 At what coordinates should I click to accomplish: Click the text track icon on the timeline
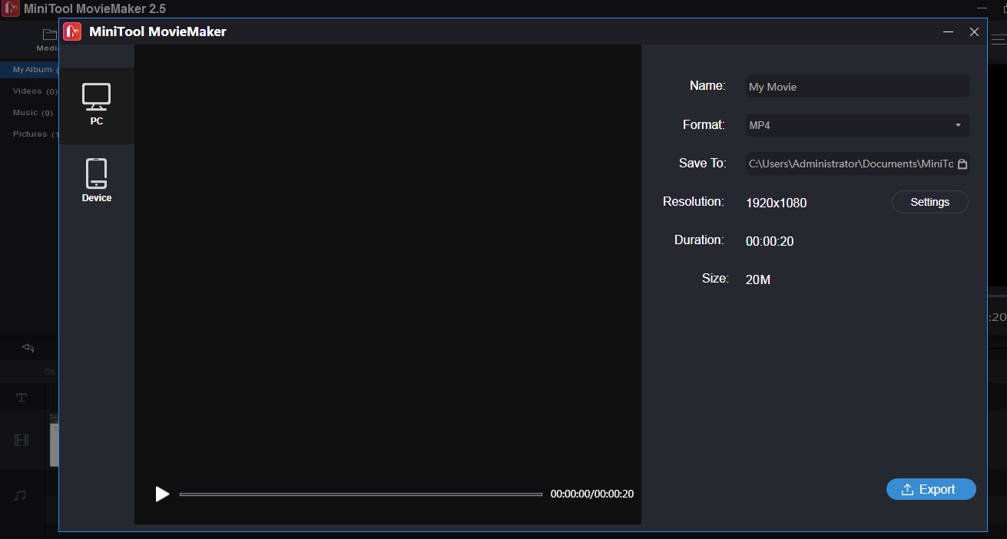22,397
